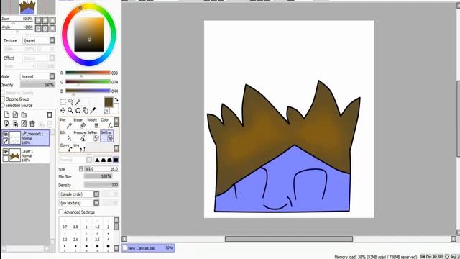Create a new normal layer
The height and width of the screenshot is (259, 460).
pos(6,115)
